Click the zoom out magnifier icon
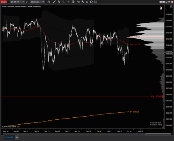This screenshot has width=174, height=141. [63, 2]
